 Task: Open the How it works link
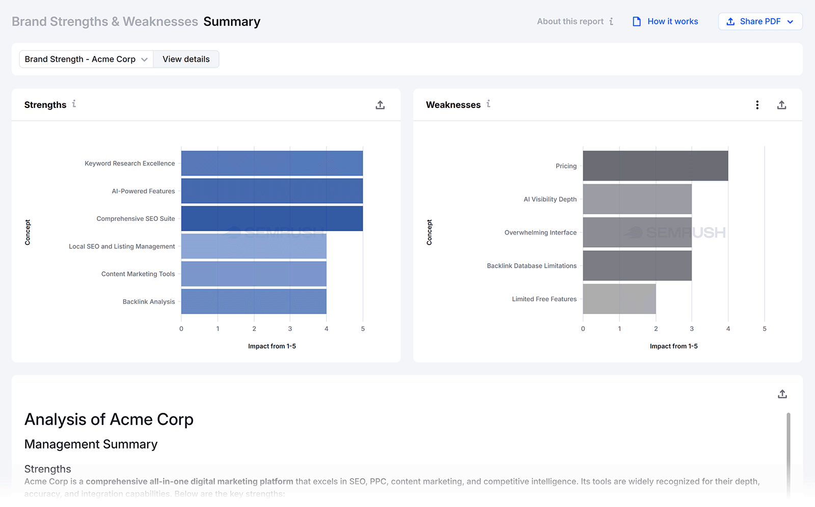tap(672, 21)
